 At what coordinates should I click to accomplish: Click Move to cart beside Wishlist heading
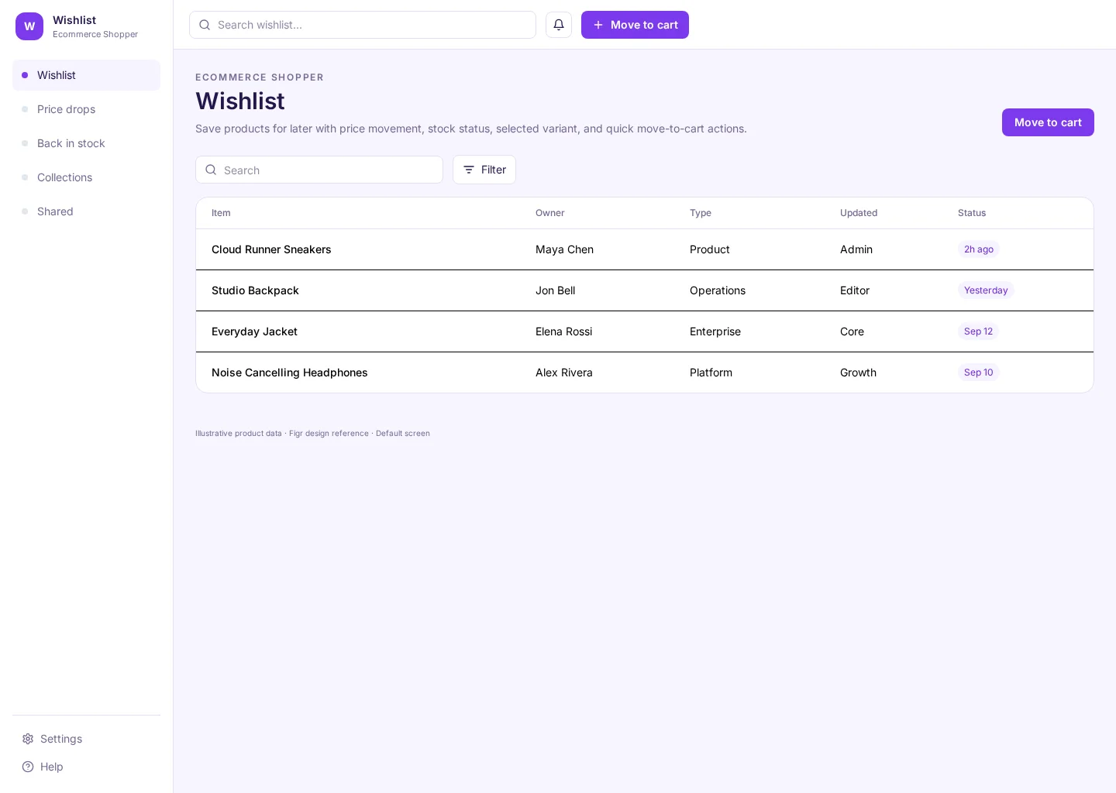pos(1048,122)
